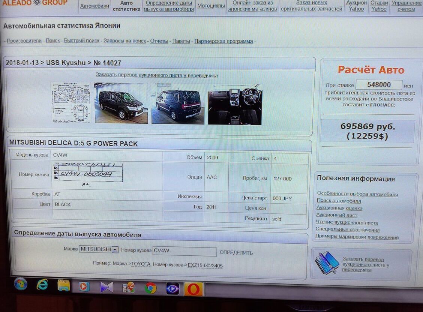This screenshot has height=312, width=423.
Task: Click the Номер кузова CV4W- input
Action: 184,251
